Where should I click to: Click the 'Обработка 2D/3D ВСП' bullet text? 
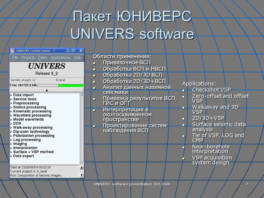[x=133, y=75]
